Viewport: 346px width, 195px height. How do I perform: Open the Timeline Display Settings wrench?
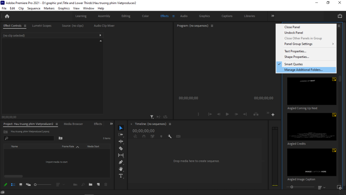(x=169, y=136)
